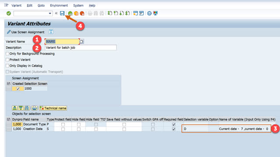This screenshot has height=157, width=280.
Task: Toggle Required field for Document Type
Action: pyautogui.click(x=174, y=124)
